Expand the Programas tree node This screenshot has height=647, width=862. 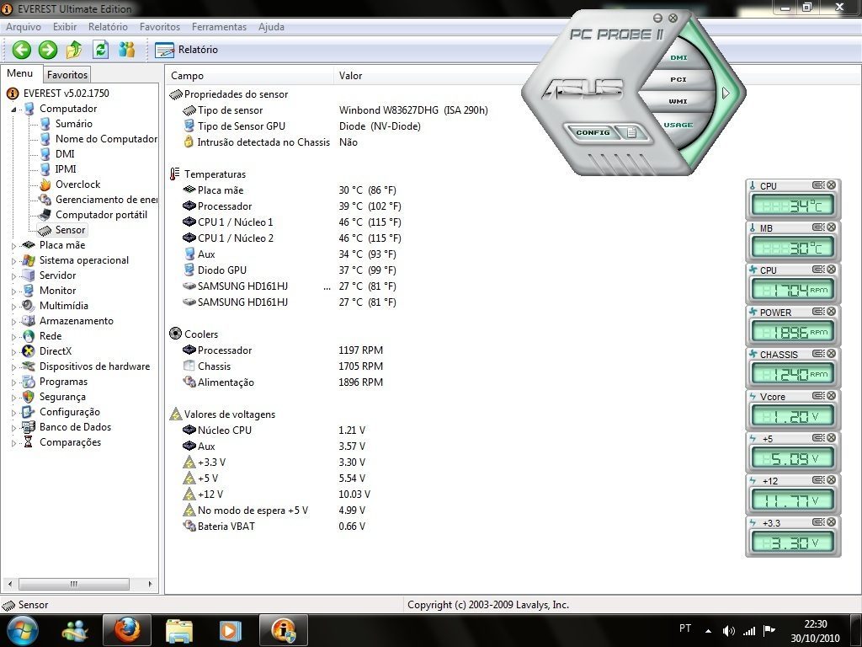point(13,382)
